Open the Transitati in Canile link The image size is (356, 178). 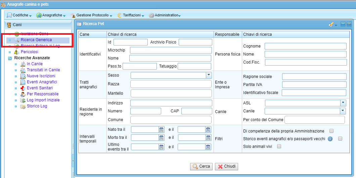point(43,70)
